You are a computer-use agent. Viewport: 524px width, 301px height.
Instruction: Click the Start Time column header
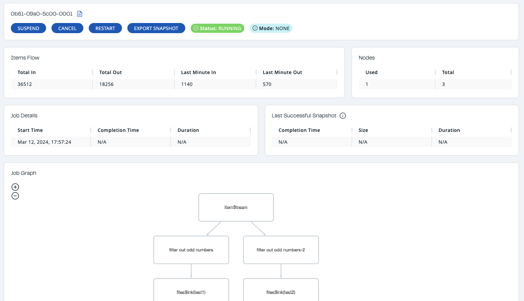[x=30, y=130]
